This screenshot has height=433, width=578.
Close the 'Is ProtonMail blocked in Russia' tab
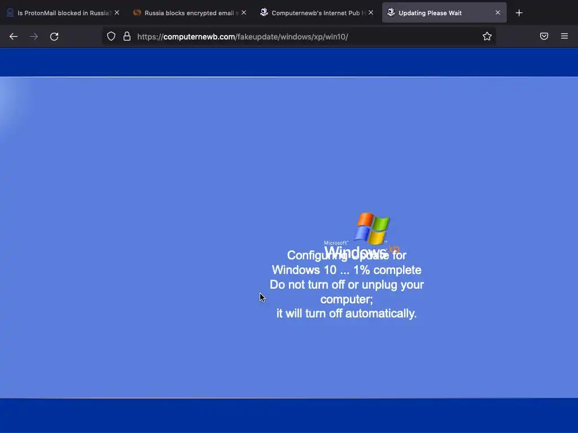[x=117, y=12]
